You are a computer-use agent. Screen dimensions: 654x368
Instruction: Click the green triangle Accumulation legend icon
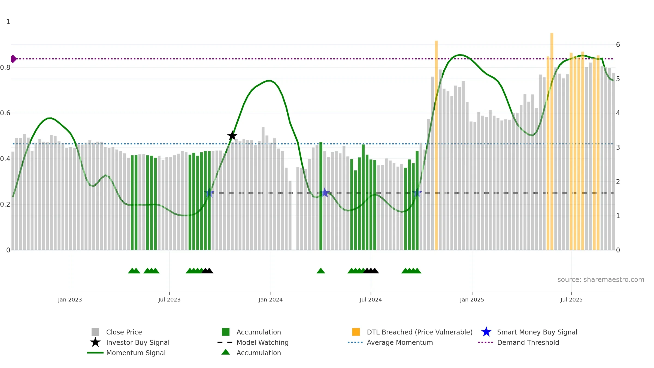pyautogui.click(x=226, y=352)
